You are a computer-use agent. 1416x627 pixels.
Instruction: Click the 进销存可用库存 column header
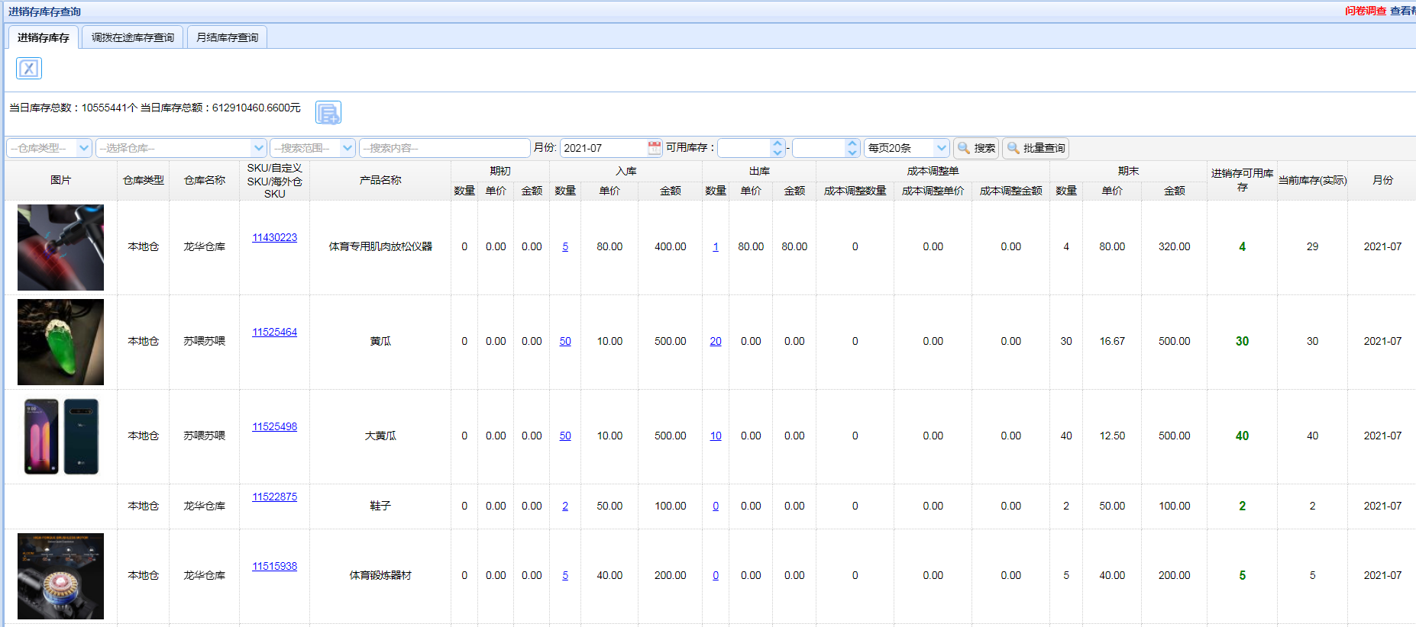pos(1242,180)
